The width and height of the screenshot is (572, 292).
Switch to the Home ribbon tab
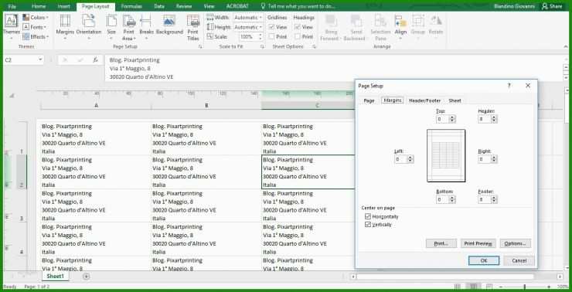click(39, 6)
